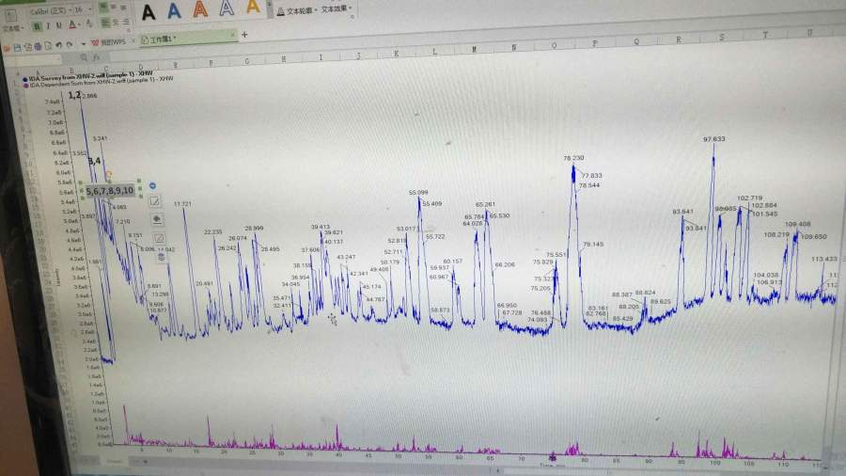Viewport: 846px width, 476px height.
Task: Click the 55.099 peak label
Action: pos(418,192)
